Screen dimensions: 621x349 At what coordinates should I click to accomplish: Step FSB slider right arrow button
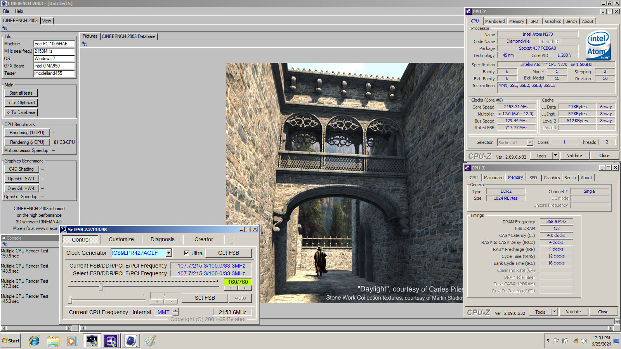[x=245, y=288]
